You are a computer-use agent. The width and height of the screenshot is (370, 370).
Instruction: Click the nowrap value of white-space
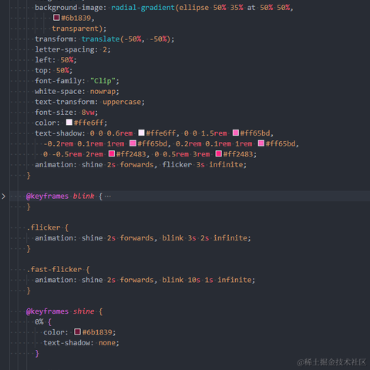click(103, 92)
